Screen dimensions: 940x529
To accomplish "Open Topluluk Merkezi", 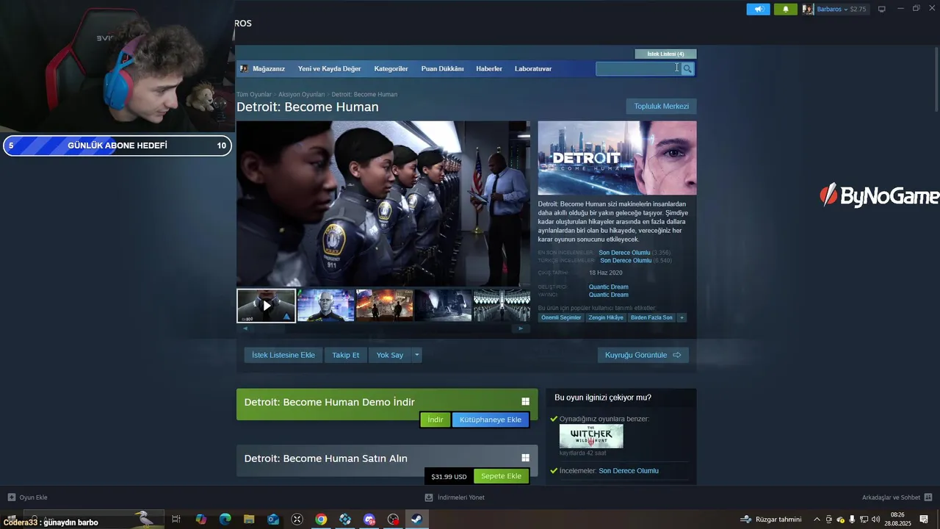I will [662, 107].
